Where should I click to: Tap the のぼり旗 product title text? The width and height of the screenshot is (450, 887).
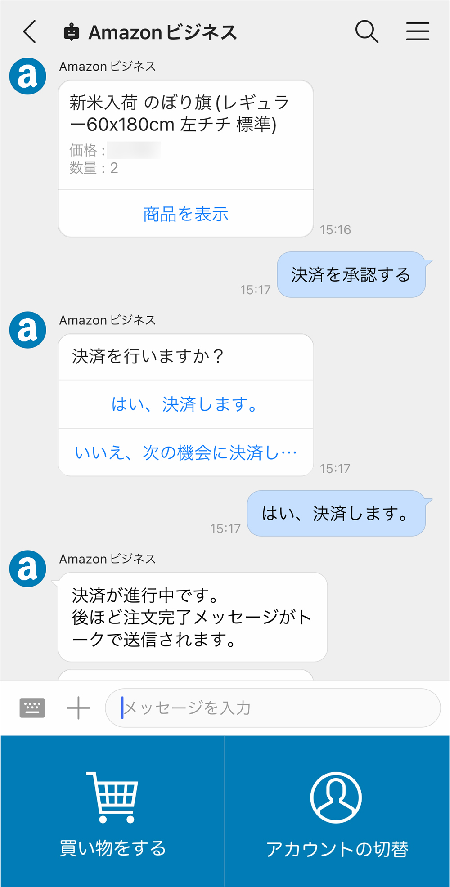pos(180,113)
